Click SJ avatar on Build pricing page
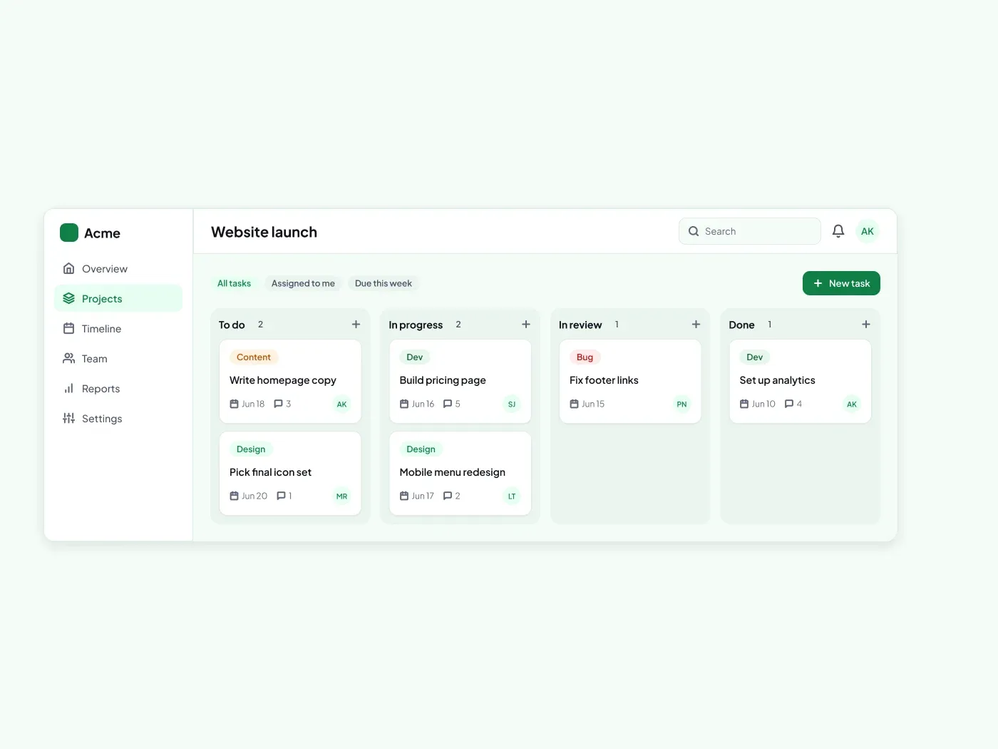Image resolution: width=998 pixels, height=749 pixels. click(x=512, y=404)
